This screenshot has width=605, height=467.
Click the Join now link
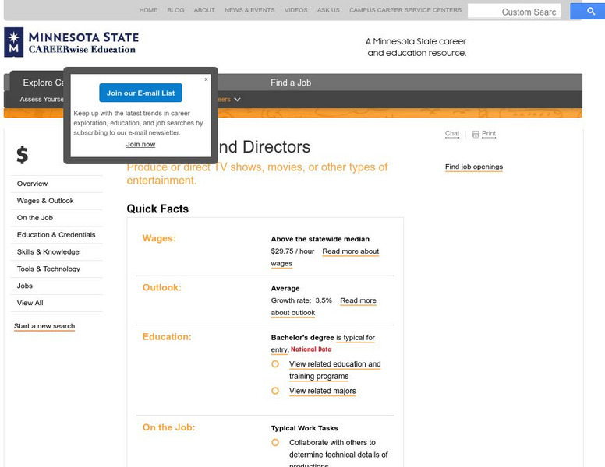[x=140, y=144]
